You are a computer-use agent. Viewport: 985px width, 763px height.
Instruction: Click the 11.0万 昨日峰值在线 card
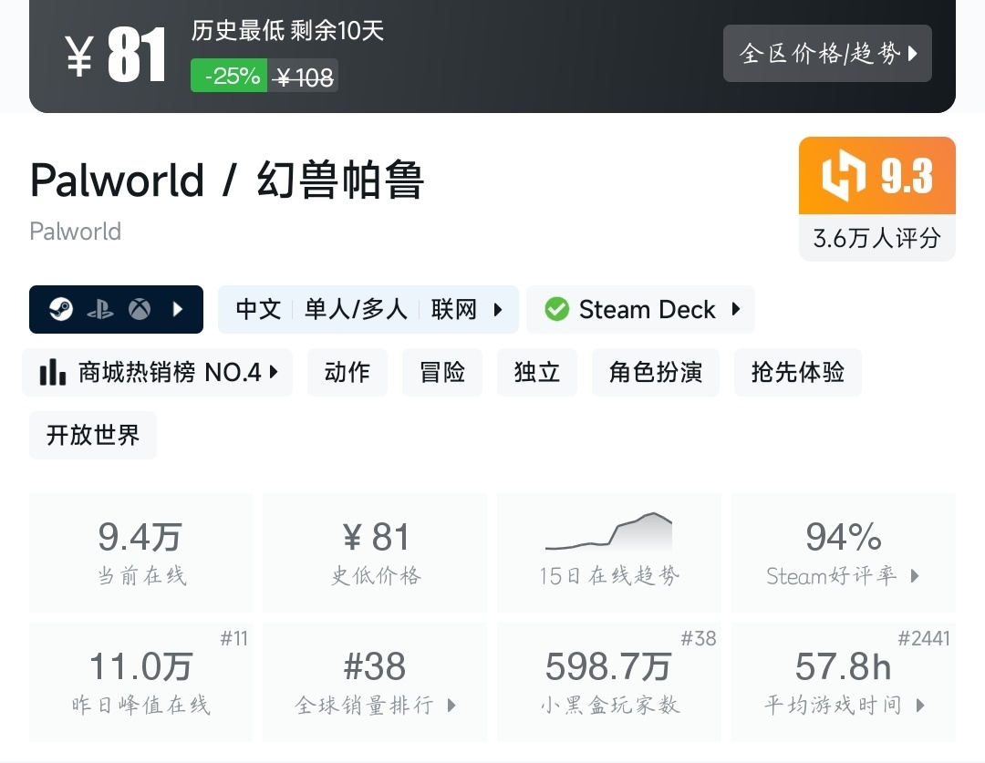[141, 682]
